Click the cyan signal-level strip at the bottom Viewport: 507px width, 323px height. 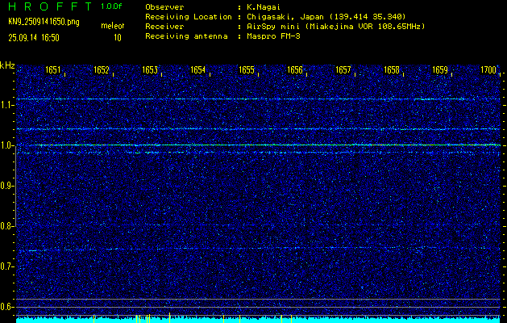(x=259, y=321)
